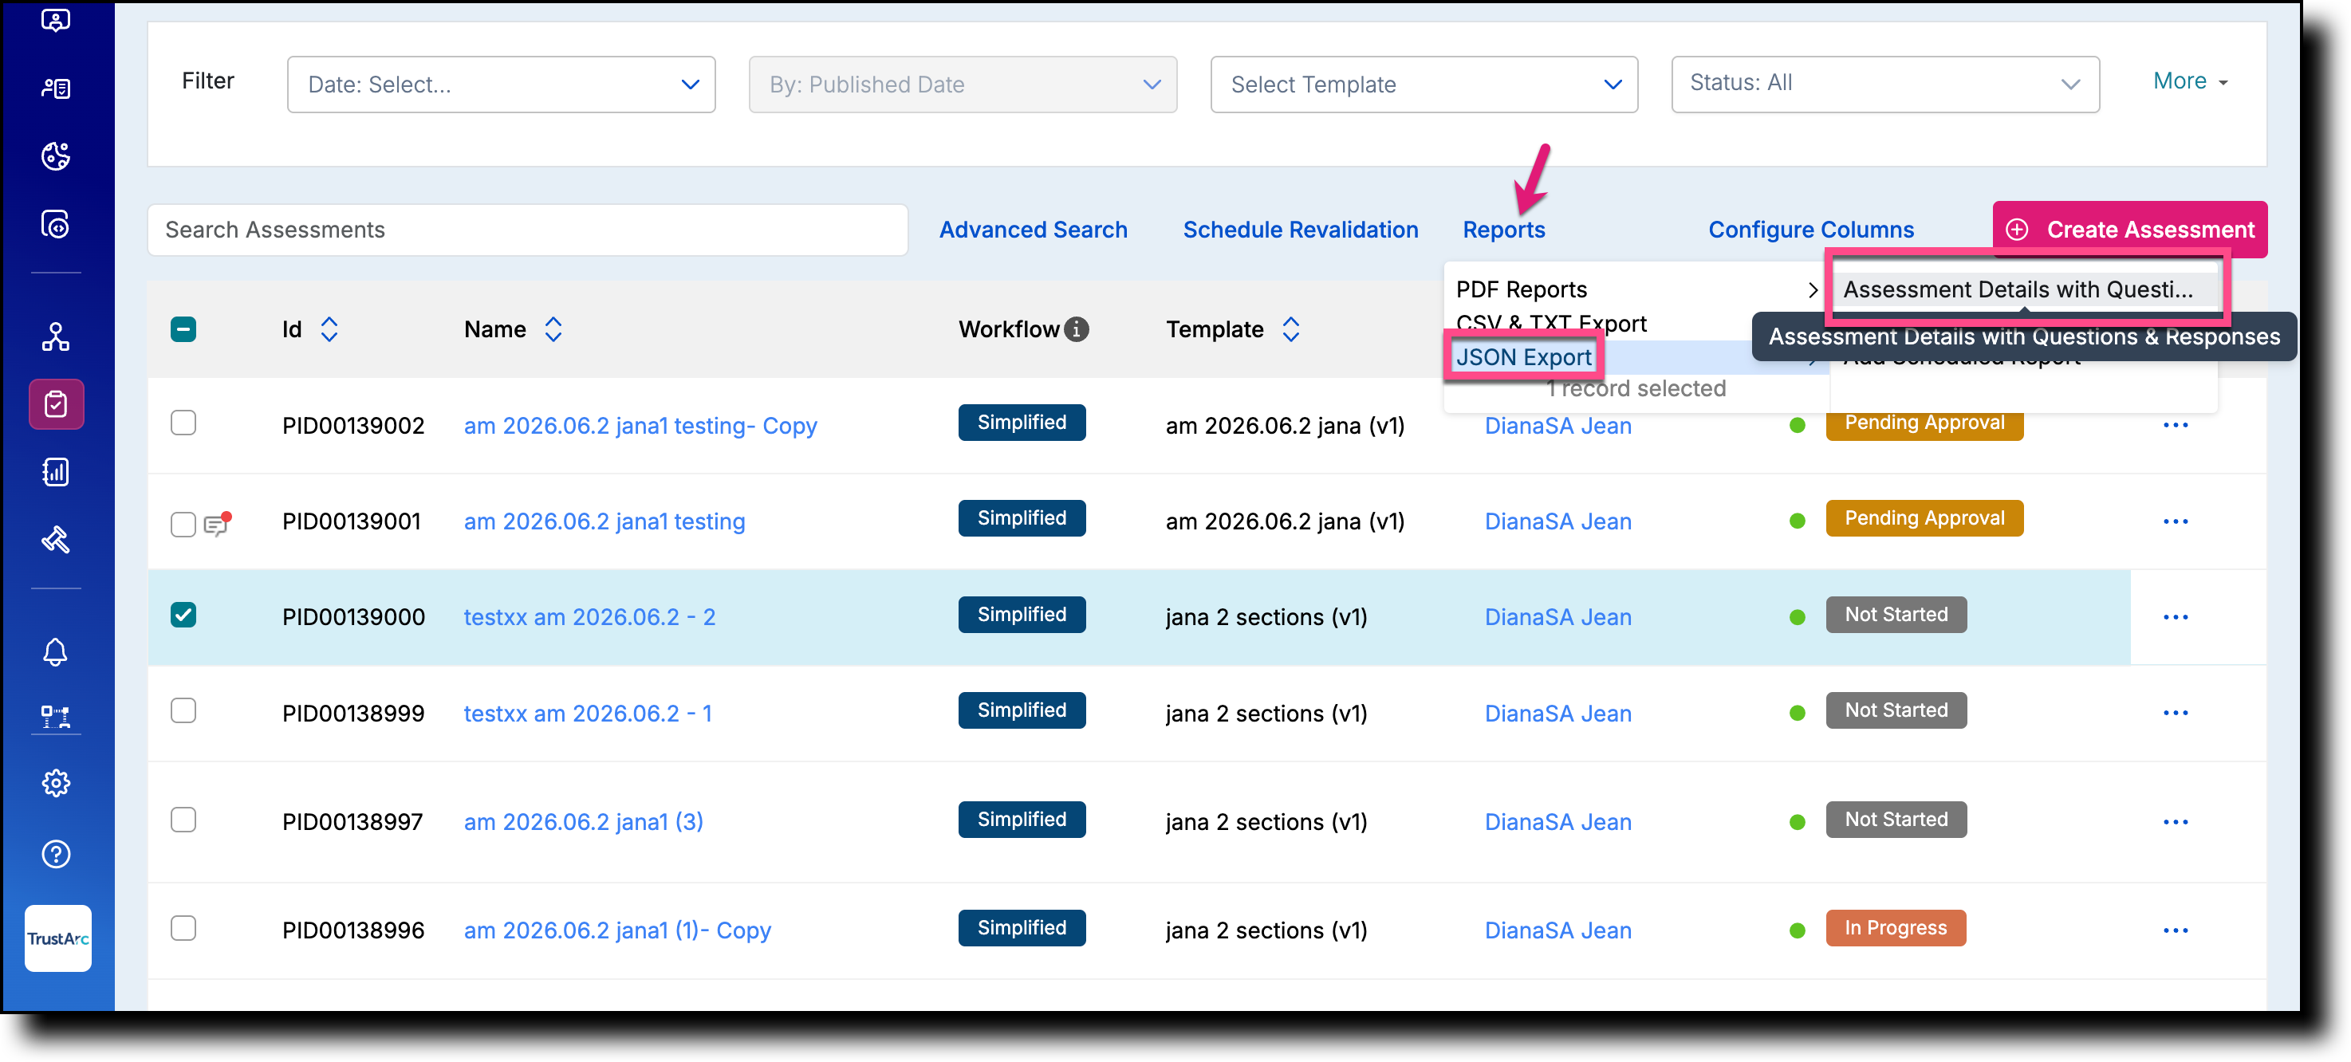Check the PID00138999 row checkbox
2351x1062 pixels.
[183, 710]
